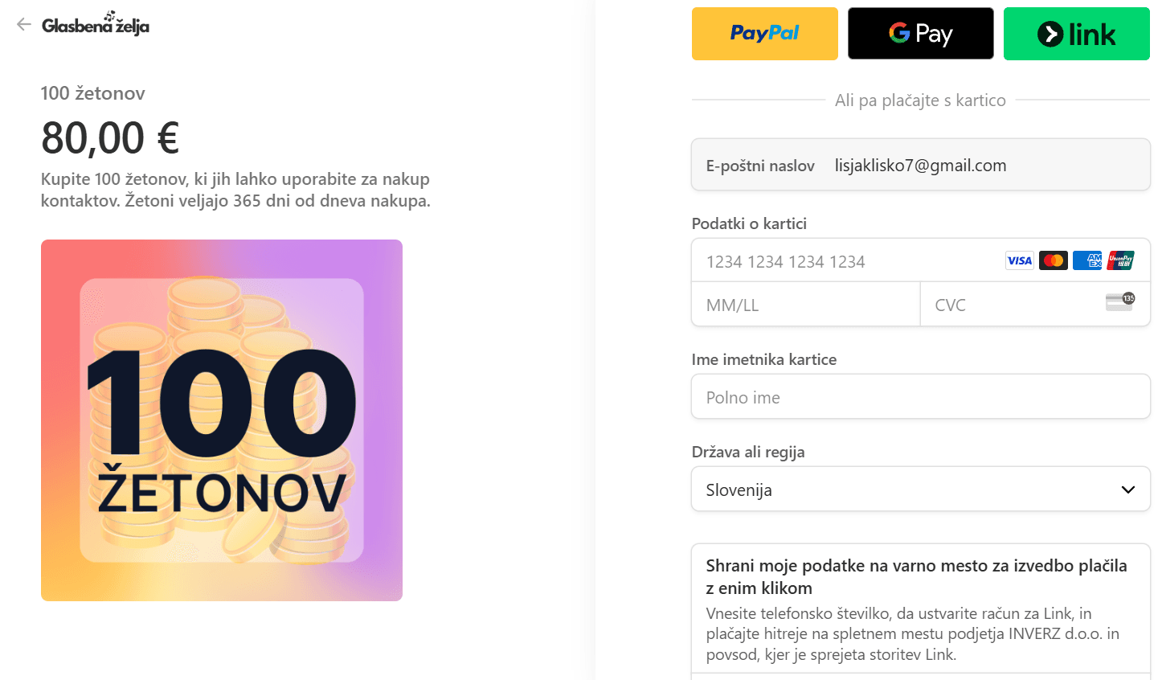The image size is (1158, 680).
Task: Click the Polno ime cardholder field
Action: pyautogui.click(x=920, y=397)
